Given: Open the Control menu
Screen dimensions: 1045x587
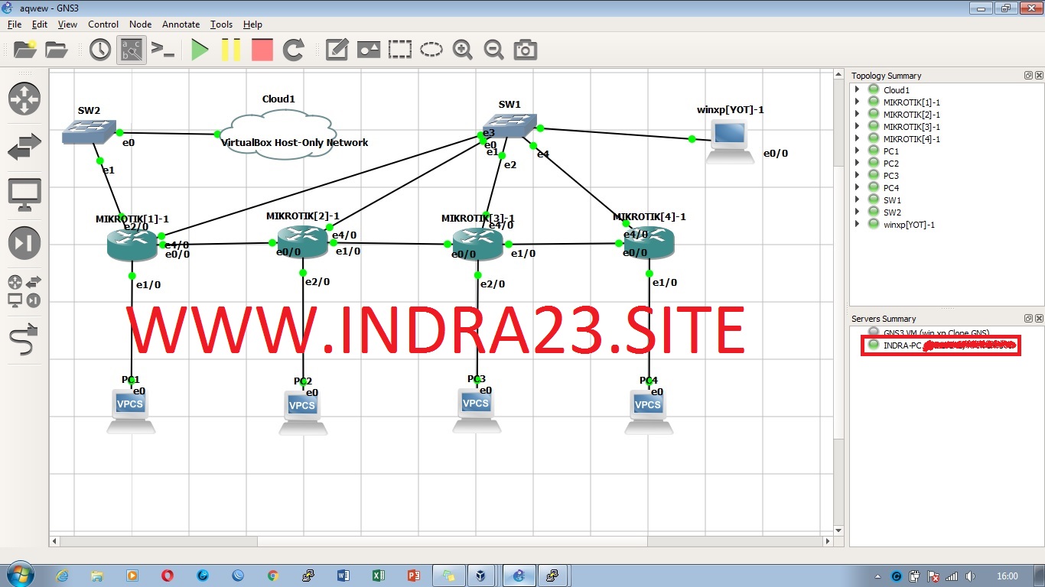Looking at the screenshot, I should point(103,24).
